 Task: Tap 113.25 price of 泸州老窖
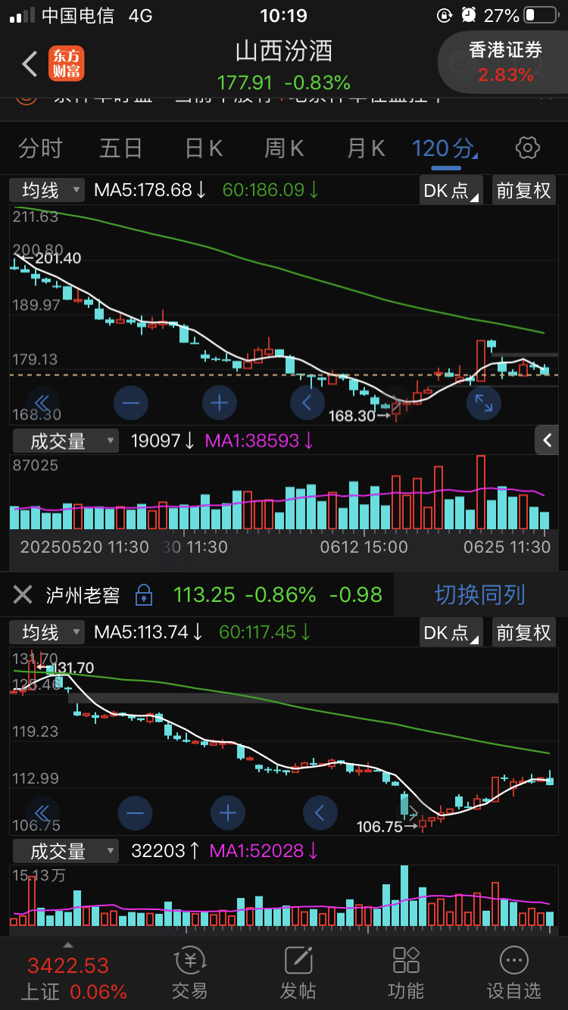tap(204, 595)
